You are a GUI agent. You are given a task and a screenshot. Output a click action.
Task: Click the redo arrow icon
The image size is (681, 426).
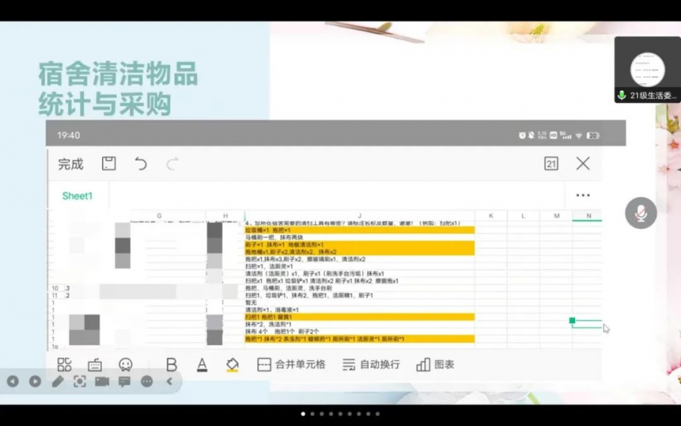point(173,163)
